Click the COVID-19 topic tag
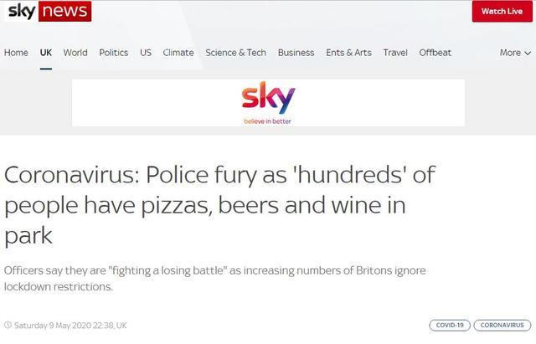 click(x=450, y=326)
